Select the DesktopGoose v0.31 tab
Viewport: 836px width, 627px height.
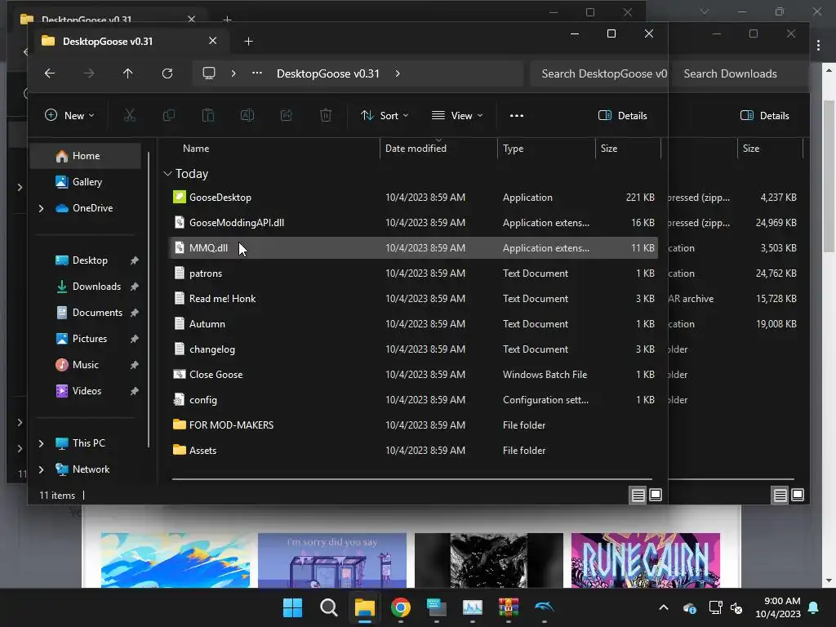(x=128, y=41)
